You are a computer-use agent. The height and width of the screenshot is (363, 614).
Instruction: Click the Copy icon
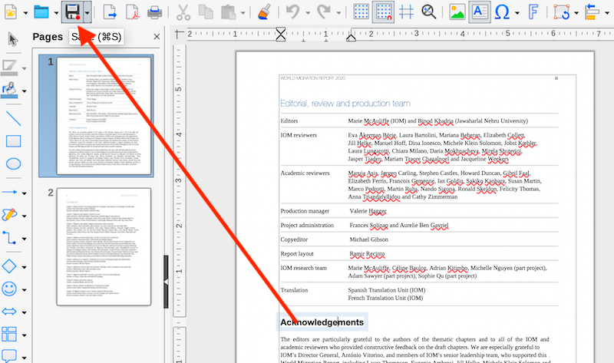pyautogui.click(x=206, y=12)
